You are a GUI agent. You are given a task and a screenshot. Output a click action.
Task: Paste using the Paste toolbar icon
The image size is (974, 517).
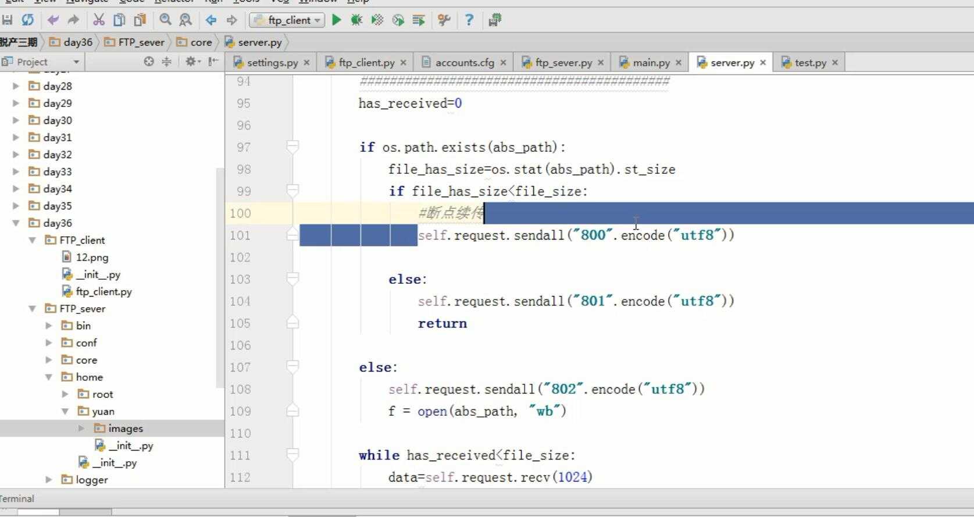[140, 20]
